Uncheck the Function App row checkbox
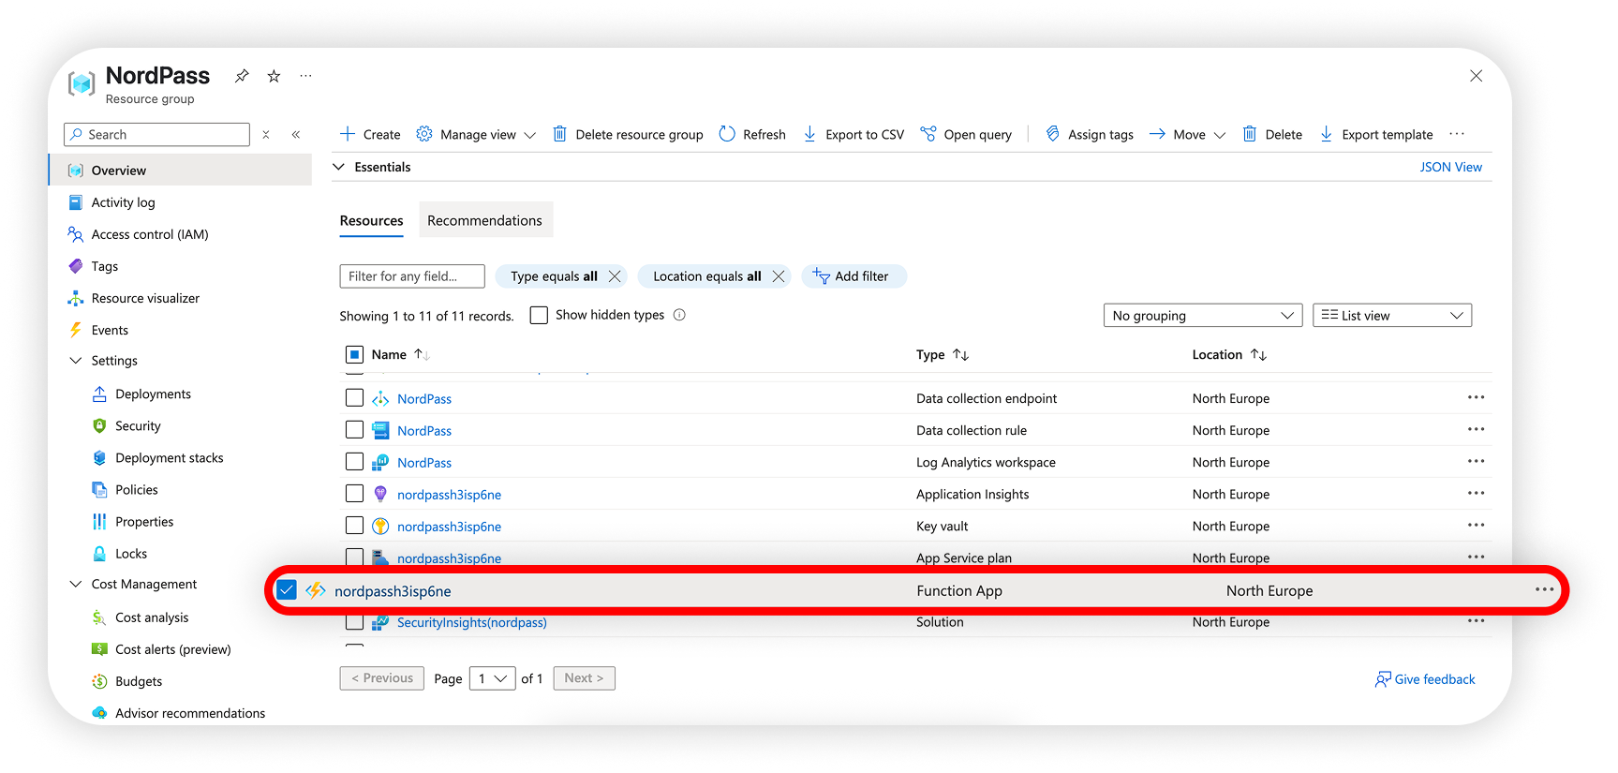This screenshot has width=1618, height=773. 287,590
